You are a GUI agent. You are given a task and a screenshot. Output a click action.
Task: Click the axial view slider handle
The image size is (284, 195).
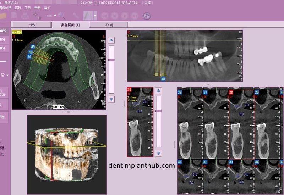(111, 60)
